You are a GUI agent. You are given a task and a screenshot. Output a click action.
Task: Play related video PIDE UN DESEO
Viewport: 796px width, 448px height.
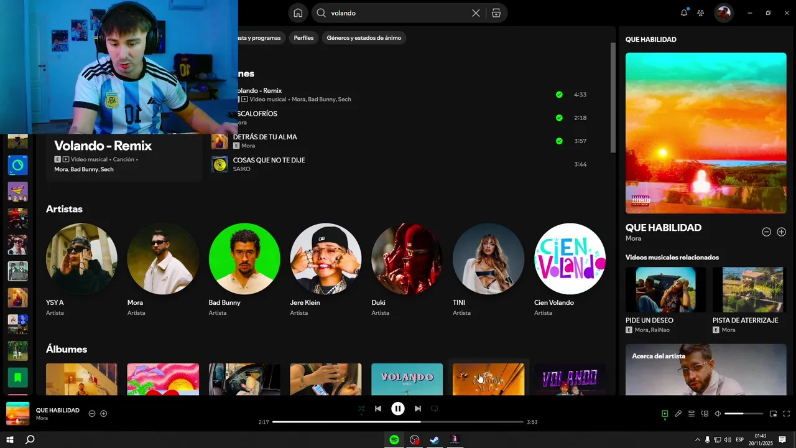(665, 290)
